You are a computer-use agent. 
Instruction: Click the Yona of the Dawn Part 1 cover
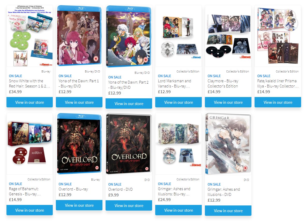pos(79,35)
